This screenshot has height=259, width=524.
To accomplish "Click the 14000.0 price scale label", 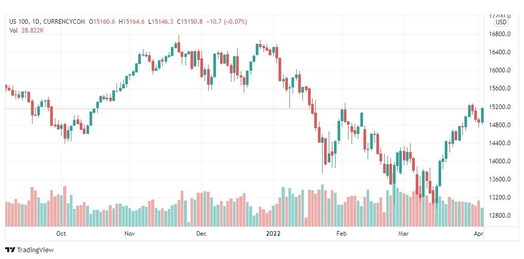I will click(x=500, y=161).
